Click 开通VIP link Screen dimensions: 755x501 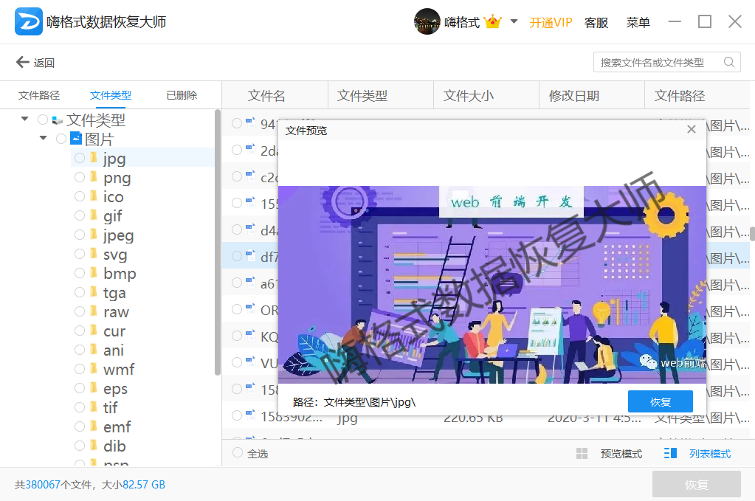pos(551,23)
